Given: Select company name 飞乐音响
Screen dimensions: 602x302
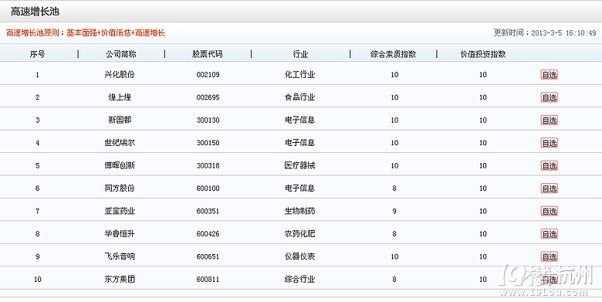Looking at the screenshot, I should click(120, 256).
